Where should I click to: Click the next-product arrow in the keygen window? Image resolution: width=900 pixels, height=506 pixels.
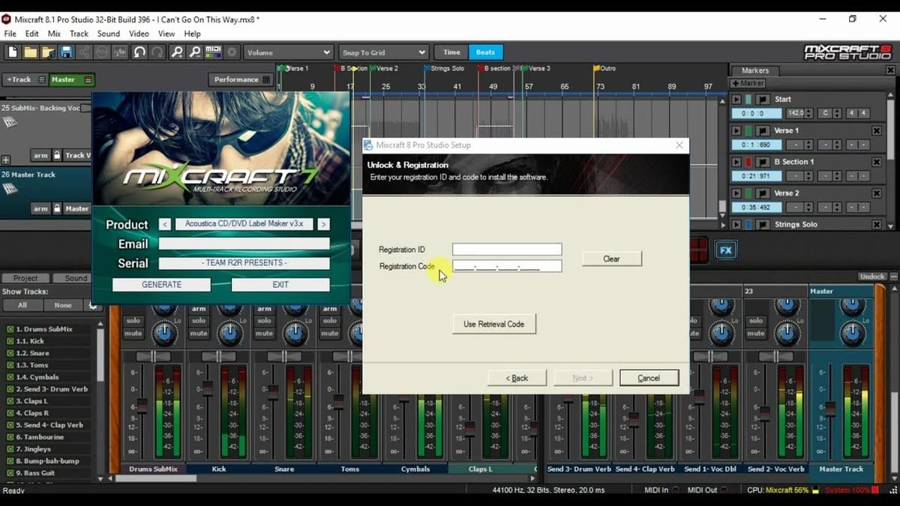[x=324, y=224]
